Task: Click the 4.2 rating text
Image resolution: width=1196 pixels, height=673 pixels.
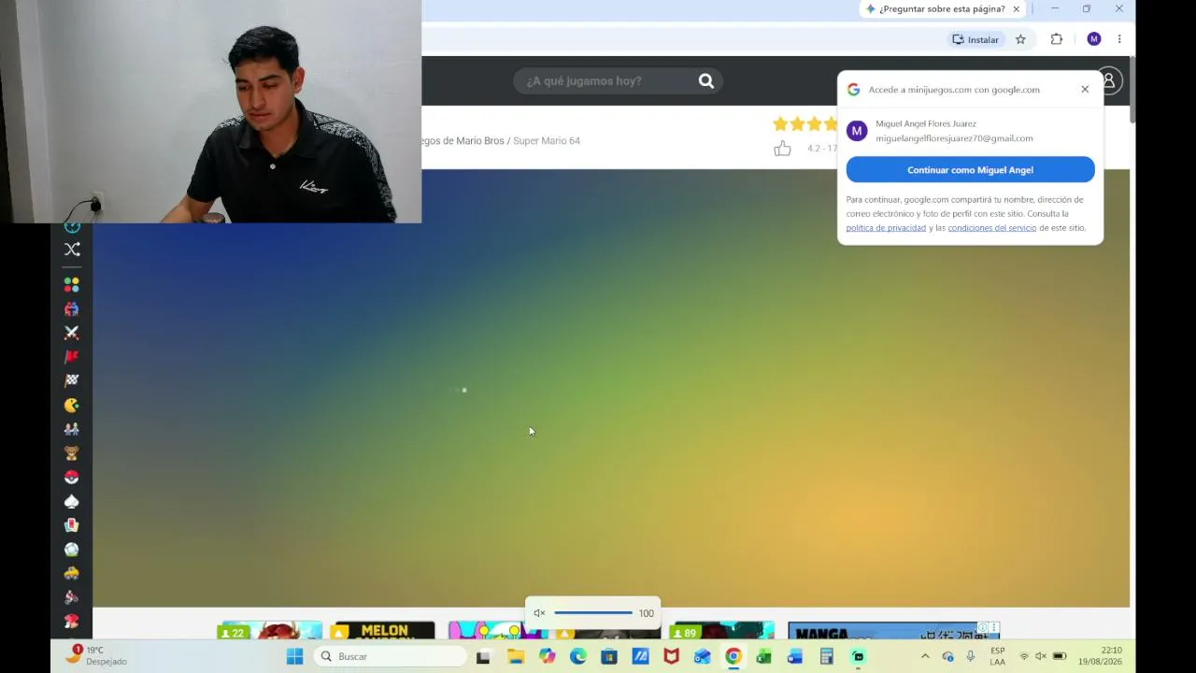Action: pos(814,149)
